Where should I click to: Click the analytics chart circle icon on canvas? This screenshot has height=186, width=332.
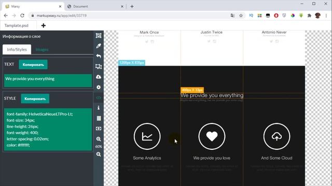point(147,136)
